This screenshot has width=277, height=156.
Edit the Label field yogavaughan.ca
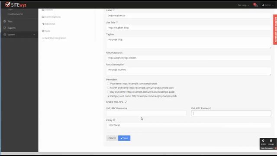tap(189, 16)
